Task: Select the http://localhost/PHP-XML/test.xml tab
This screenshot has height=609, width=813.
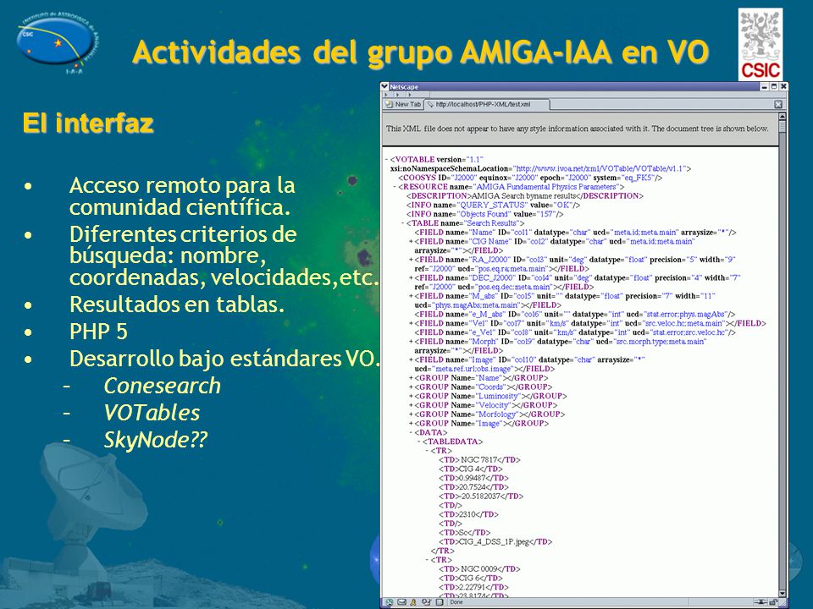Action: pyautogui.click(x=487, y=105)
